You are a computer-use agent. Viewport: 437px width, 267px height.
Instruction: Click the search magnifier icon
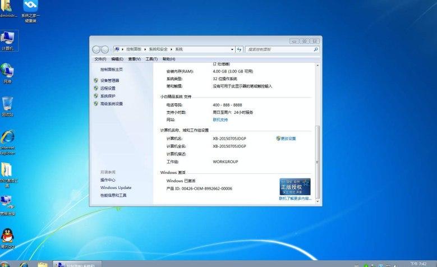click(316, 49)
